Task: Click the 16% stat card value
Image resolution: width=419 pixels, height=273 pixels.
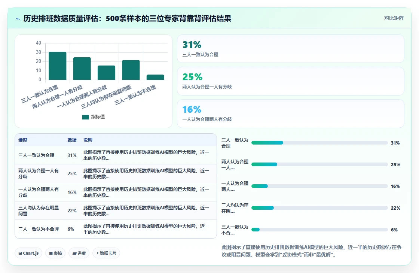Action: point(192,109)
